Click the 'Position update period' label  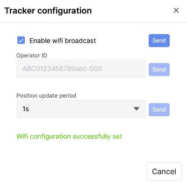click(46, 96)
